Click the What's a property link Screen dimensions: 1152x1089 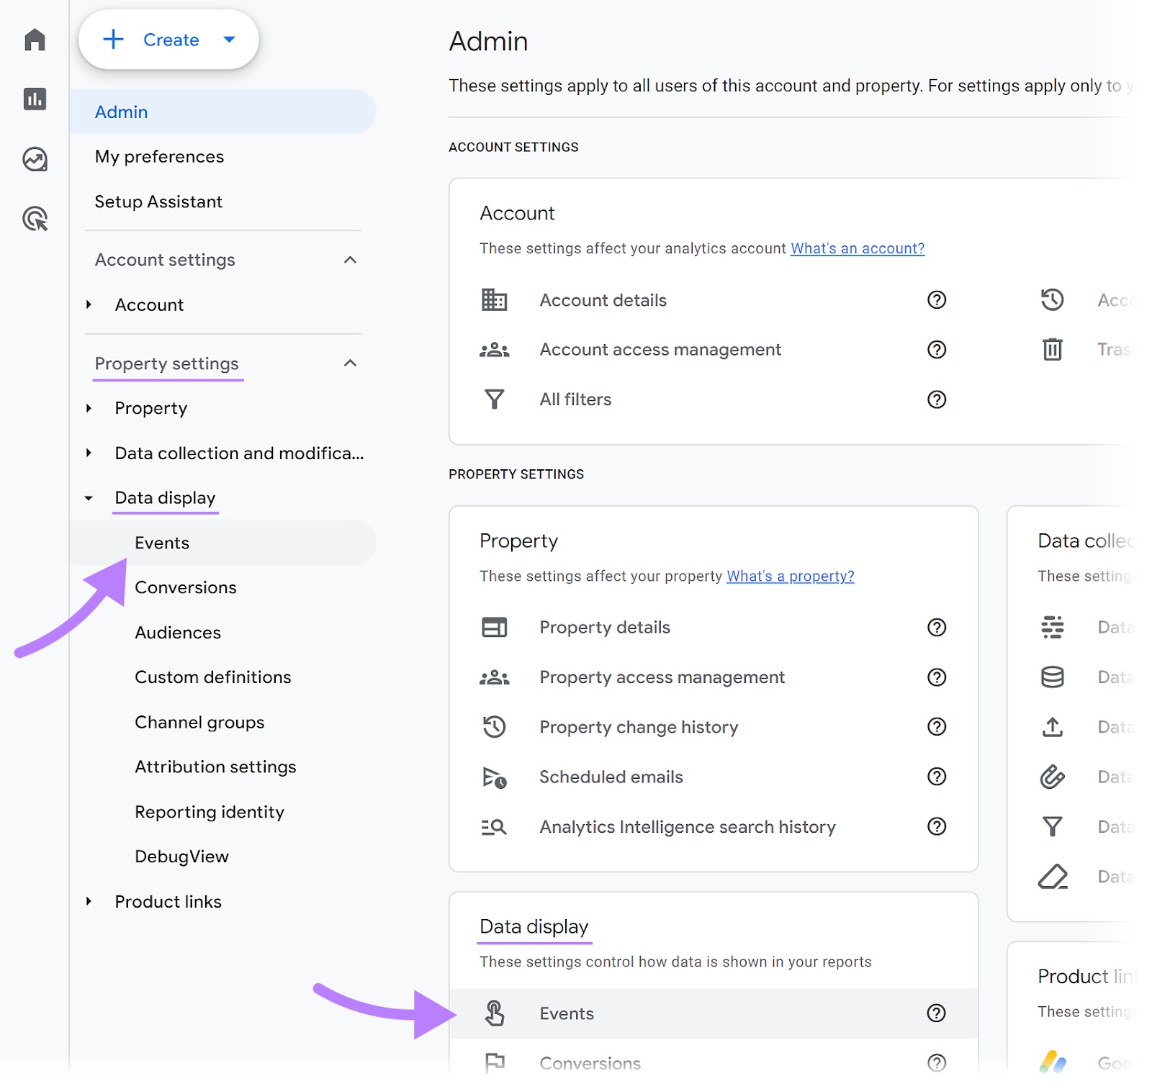coord(790,576)
